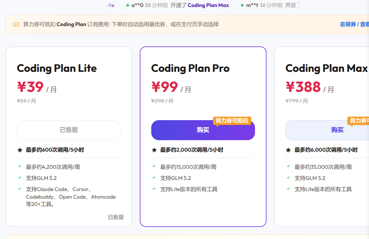Screen dimensions: 369x239
Task: Open the 去领券 coupon link
Action: pyautogui.click(x=348, y=24)
